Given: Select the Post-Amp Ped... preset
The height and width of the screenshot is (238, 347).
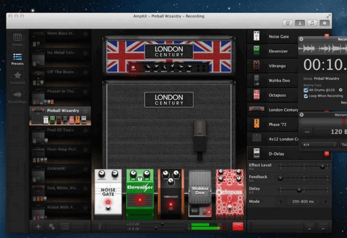Looking at the screenshot, I should click(x=60, y=154).
